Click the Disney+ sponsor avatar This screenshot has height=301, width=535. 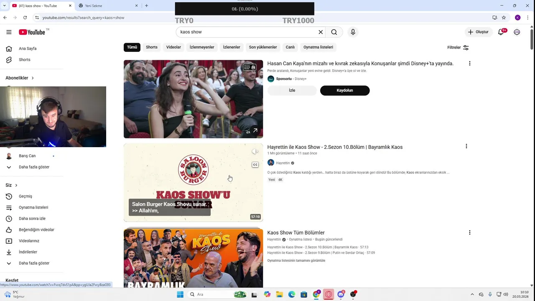point(271,79)
